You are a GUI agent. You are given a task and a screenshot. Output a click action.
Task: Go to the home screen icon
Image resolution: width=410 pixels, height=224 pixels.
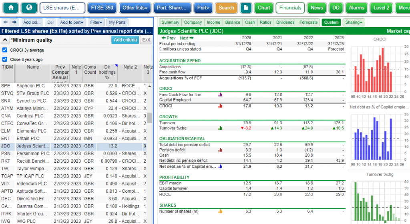point(11,8)
